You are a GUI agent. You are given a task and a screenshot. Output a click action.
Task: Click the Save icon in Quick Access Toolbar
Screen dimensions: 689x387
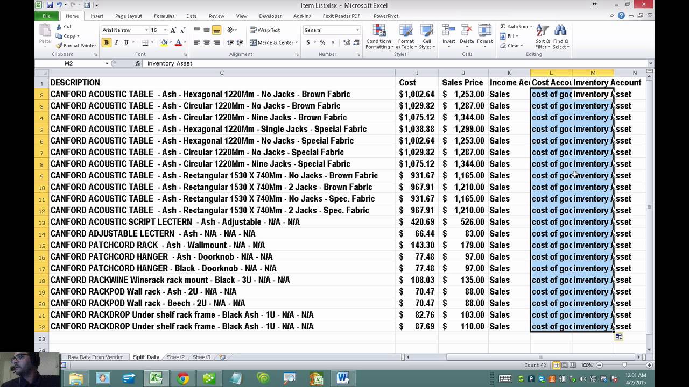point(50,5)
